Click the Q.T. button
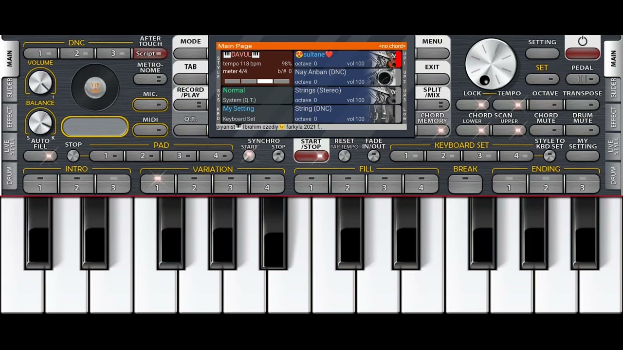 pyautogui.click(x=191, y=130)
